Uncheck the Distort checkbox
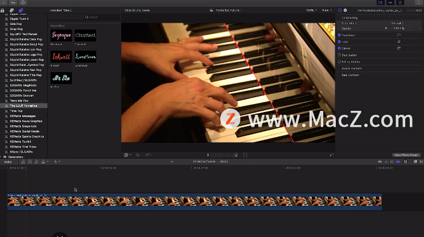The height and width of the screenshot is (237, 424). coord(339,48)
